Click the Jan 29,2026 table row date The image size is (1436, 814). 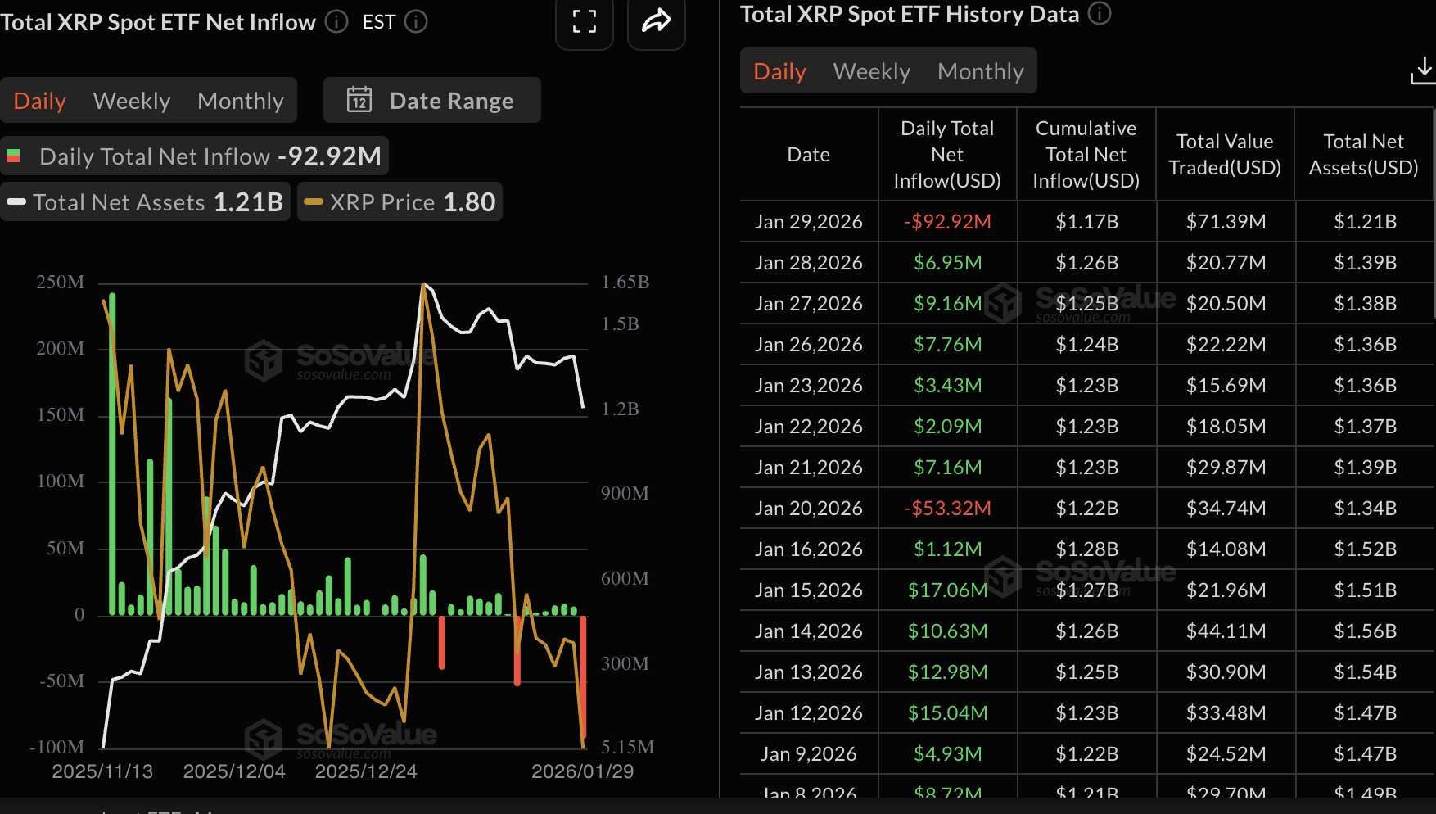[808, 222]
